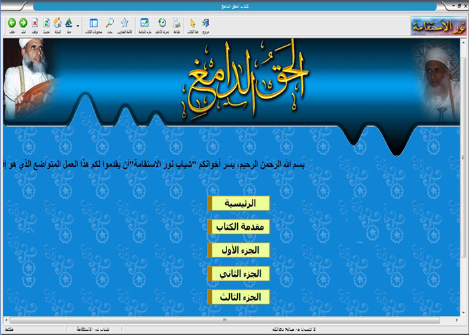469x335 pixels.
Task: Click the horizontal scrollbar thumb at the bottom
Action: (x=224, y=320)
